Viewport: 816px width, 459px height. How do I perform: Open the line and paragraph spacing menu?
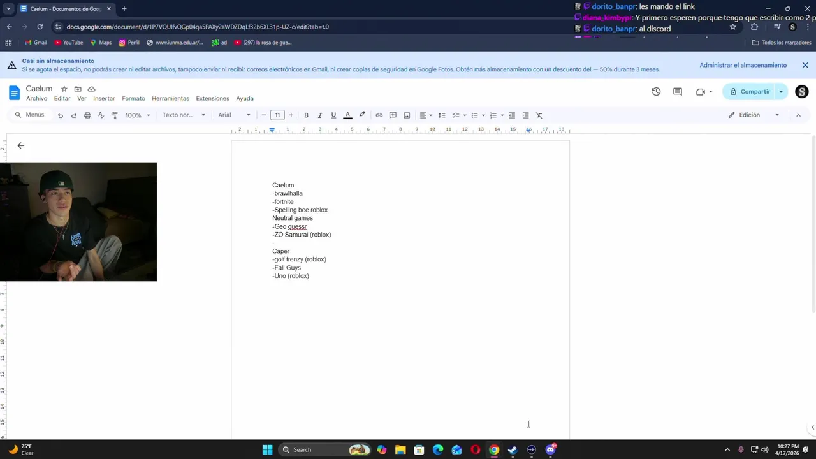click(x=442, y=115)
